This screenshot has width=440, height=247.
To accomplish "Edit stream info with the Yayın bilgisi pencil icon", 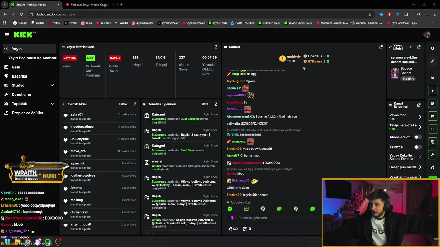I will pyautogui.click(x=410, y=47).
